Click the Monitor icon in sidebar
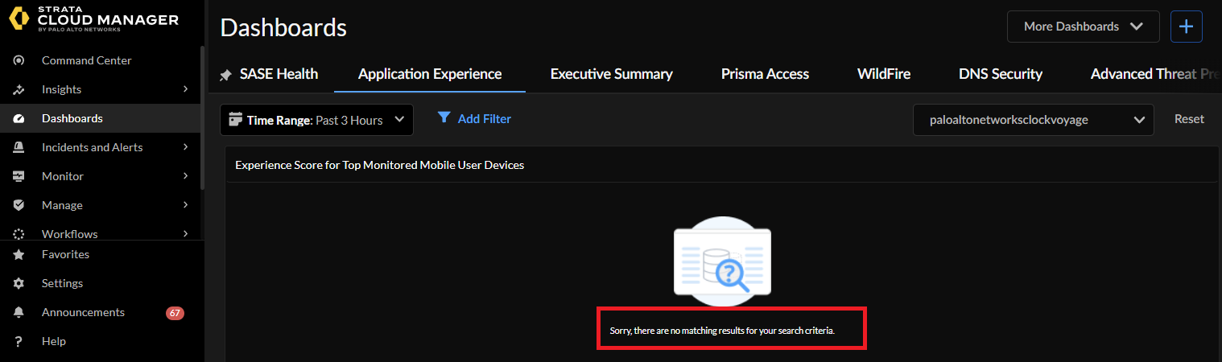The height and width of the screenshot is (362, 1222). 19,176
